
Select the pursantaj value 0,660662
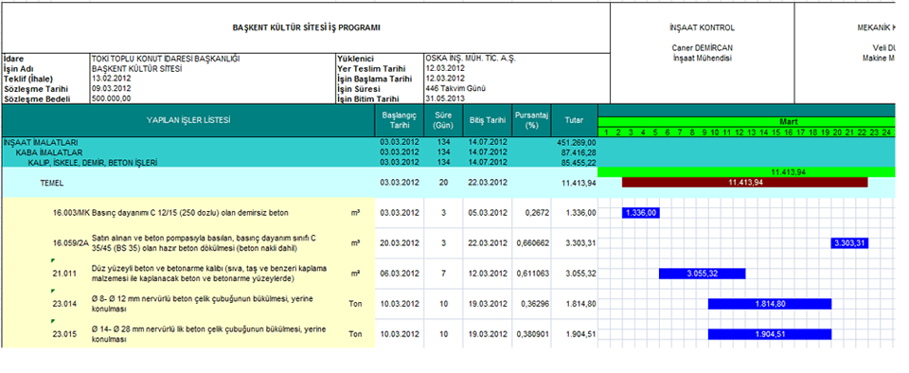[532, 243]
